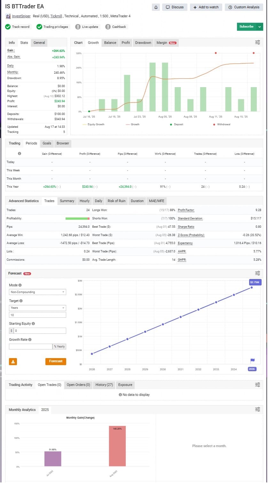Open the Years target dropdown
The width and height of the screenshot is (268, 483).
pyautogui.click(x=38, y=308)
